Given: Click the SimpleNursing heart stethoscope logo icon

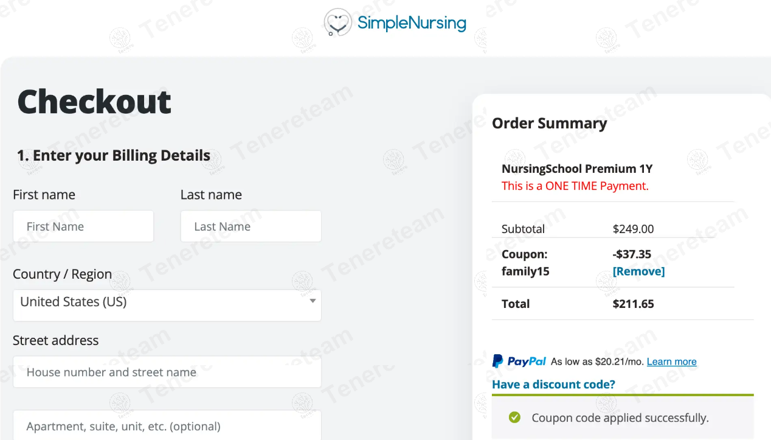Looking at the screenshot, I should pos(338,23).
